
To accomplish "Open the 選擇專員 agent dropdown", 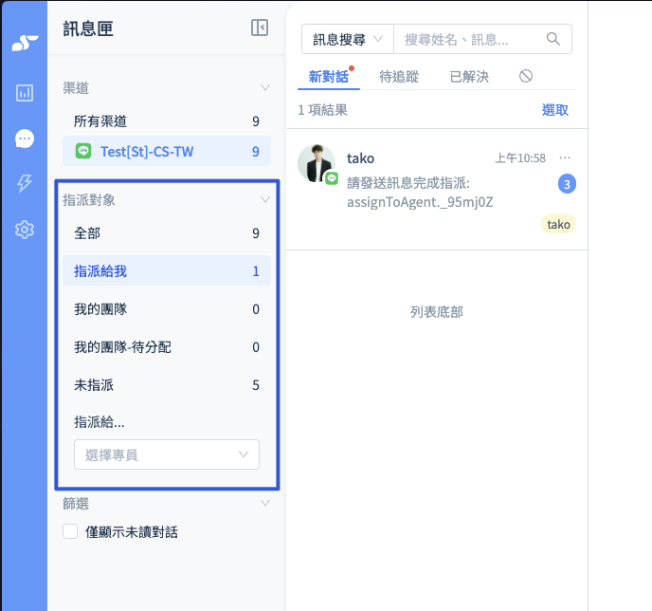I will [x=167, y=454].
